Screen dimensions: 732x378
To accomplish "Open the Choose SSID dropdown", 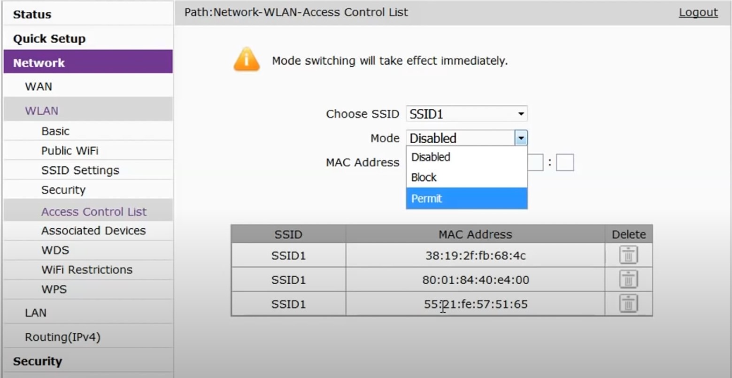I will coord(466,114).
